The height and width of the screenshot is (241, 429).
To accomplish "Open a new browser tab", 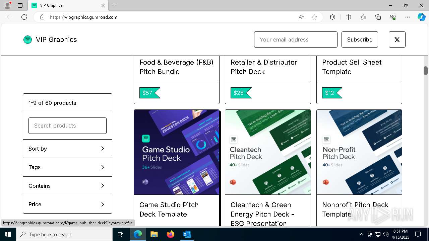I will [114, 5].
